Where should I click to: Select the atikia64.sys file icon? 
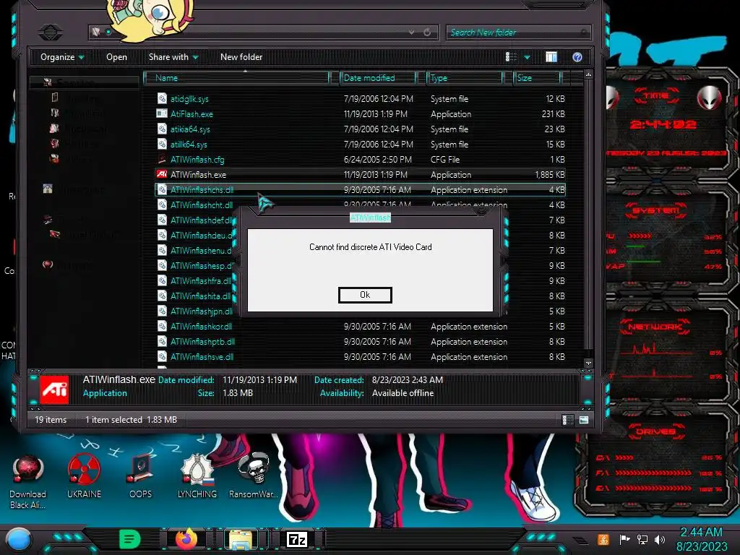pos(162,129)
